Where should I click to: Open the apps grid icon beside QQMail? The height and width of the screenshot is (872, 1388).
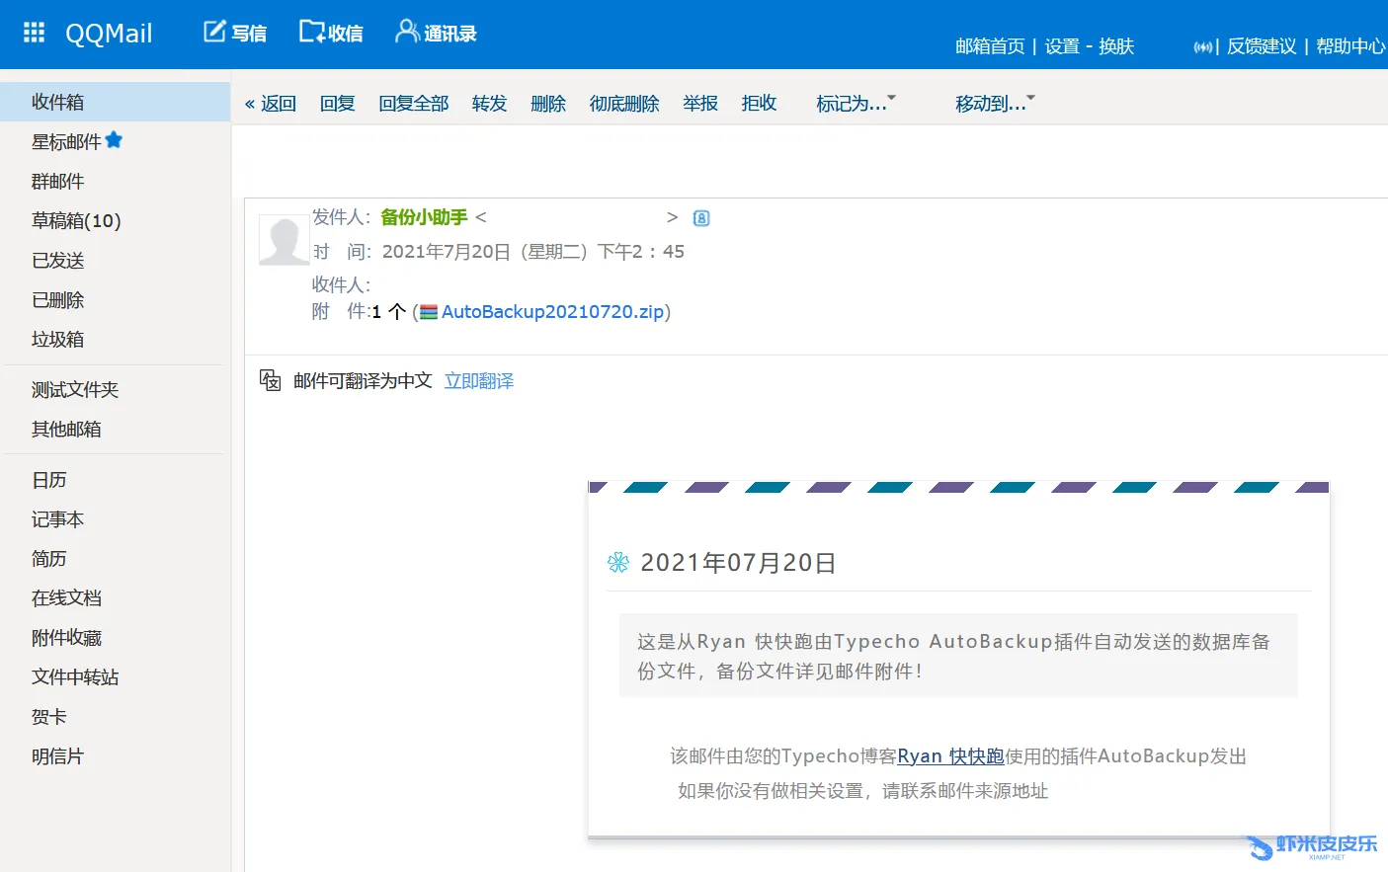click(34, 33)
